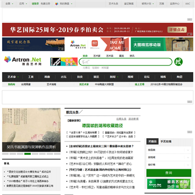Select the 资讯 search tab

pyautogui.click(x=132, y=56)
